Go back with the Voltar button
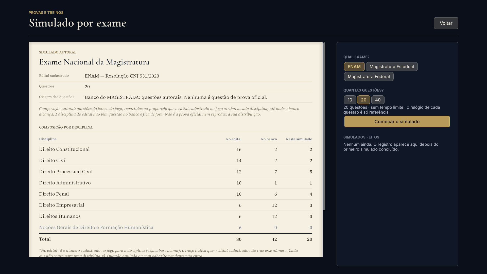Viewport: 487px width, 274px height. (x=446, y=23)
